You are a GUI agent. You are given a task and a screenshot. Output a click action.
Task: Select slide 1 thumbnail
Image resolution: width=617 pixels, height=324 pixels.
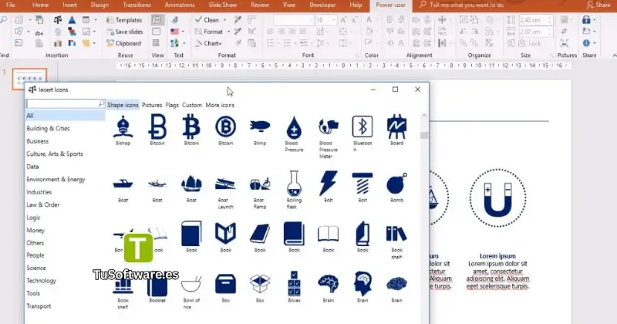29,79
